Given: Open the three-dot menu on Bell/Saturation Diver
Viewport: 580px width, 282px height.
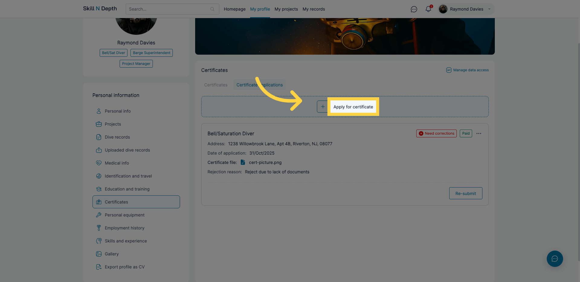Looking at the screenshot, I should click(478, 133).
